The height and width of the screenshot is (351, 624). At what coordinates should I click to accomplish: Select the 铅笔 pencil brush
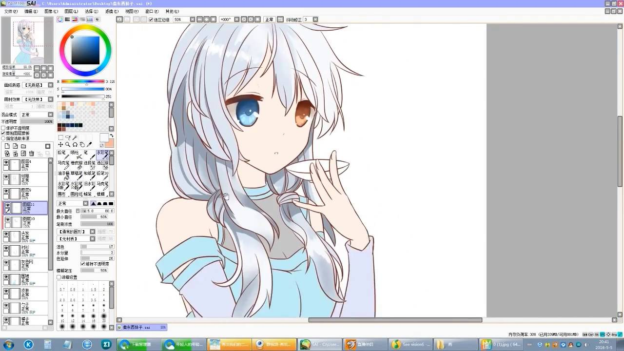(x=63, y=156)
